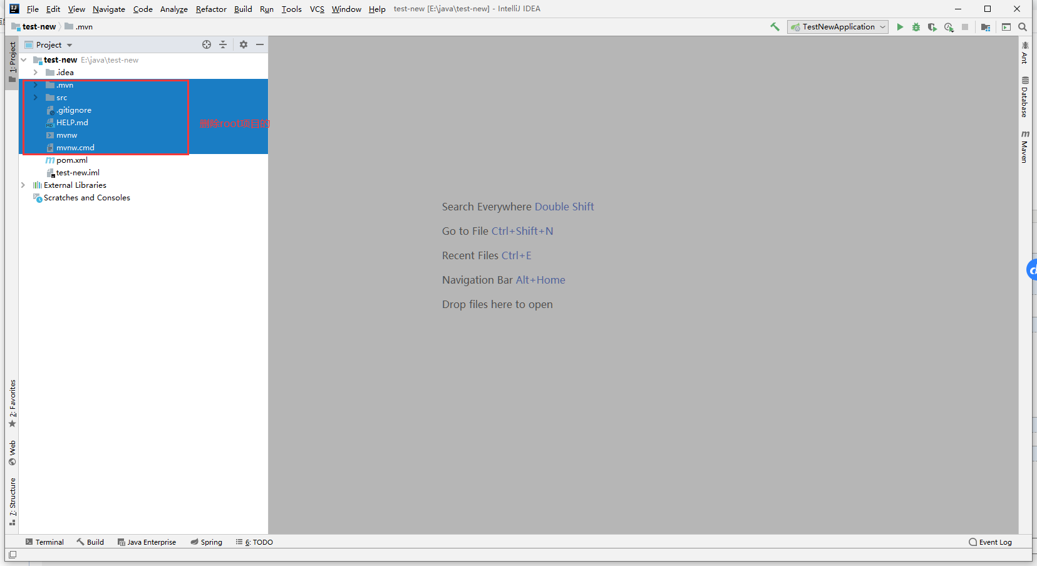Open the Code menu
Image resolution: width=1037 pixels, height=566 pixels.
(143, 9)
